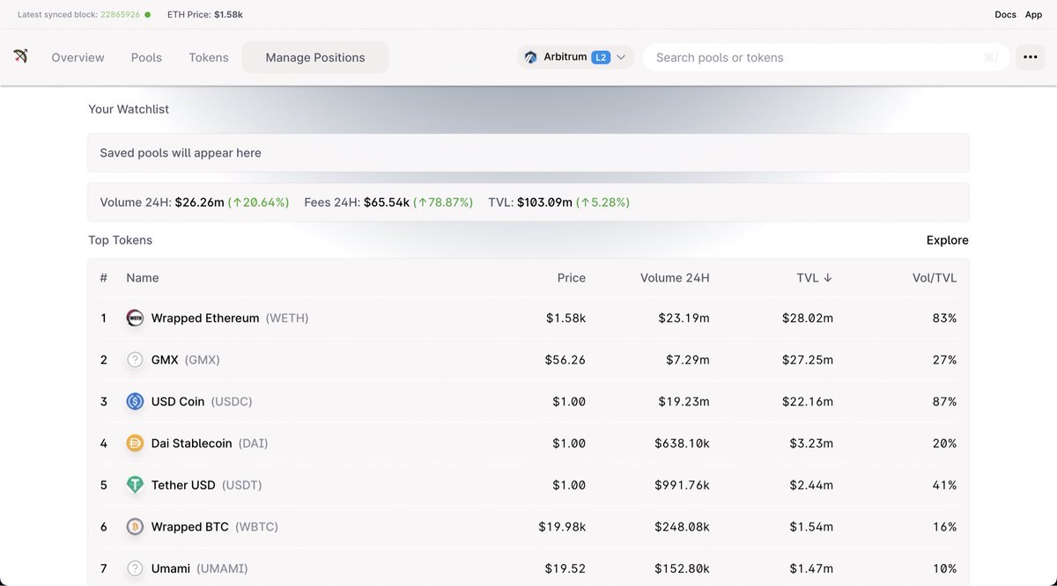
Task: Open the App link
Action: pos(1033,15)
